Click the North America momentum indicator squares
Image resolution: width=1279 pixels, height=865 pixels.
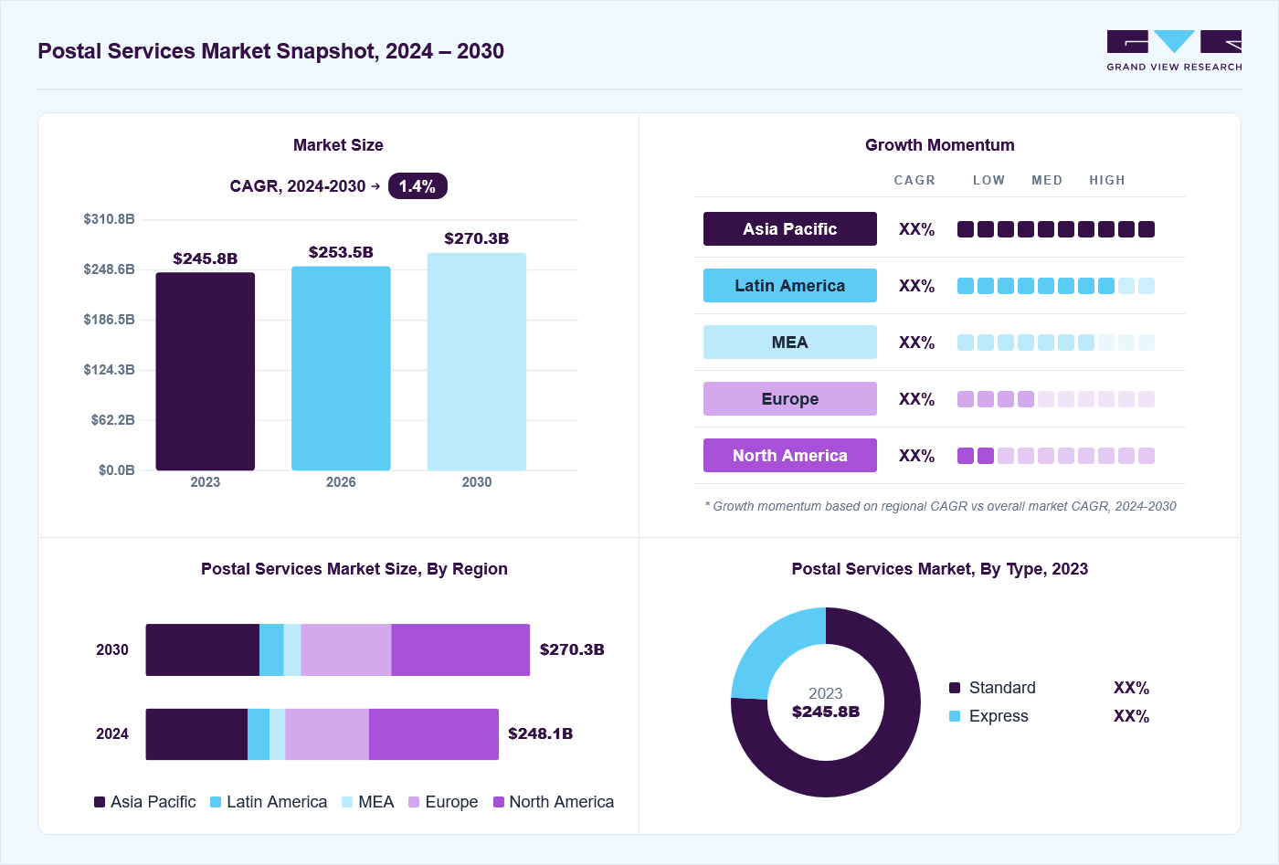point(1056,456)
